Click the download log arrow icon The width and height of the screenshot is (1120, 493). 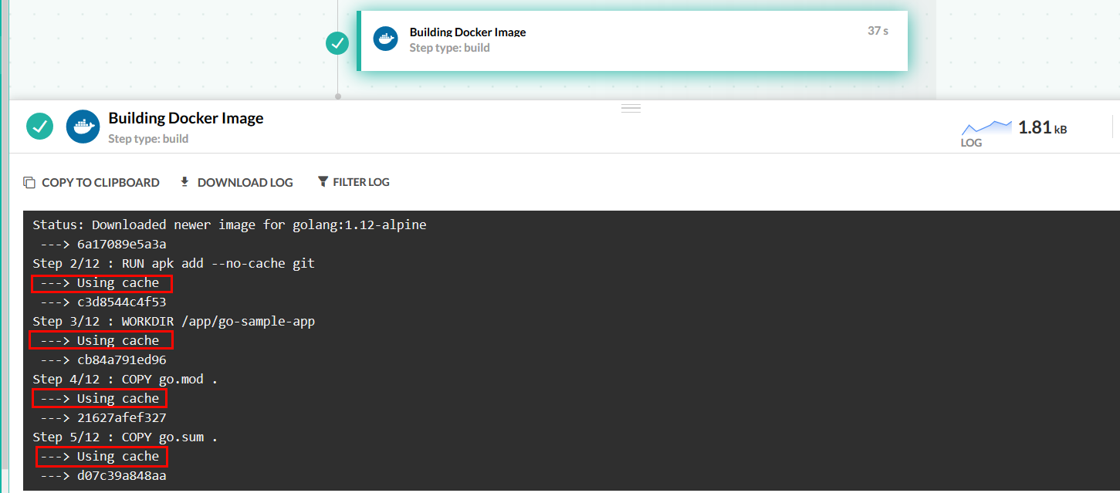[184, 182]
